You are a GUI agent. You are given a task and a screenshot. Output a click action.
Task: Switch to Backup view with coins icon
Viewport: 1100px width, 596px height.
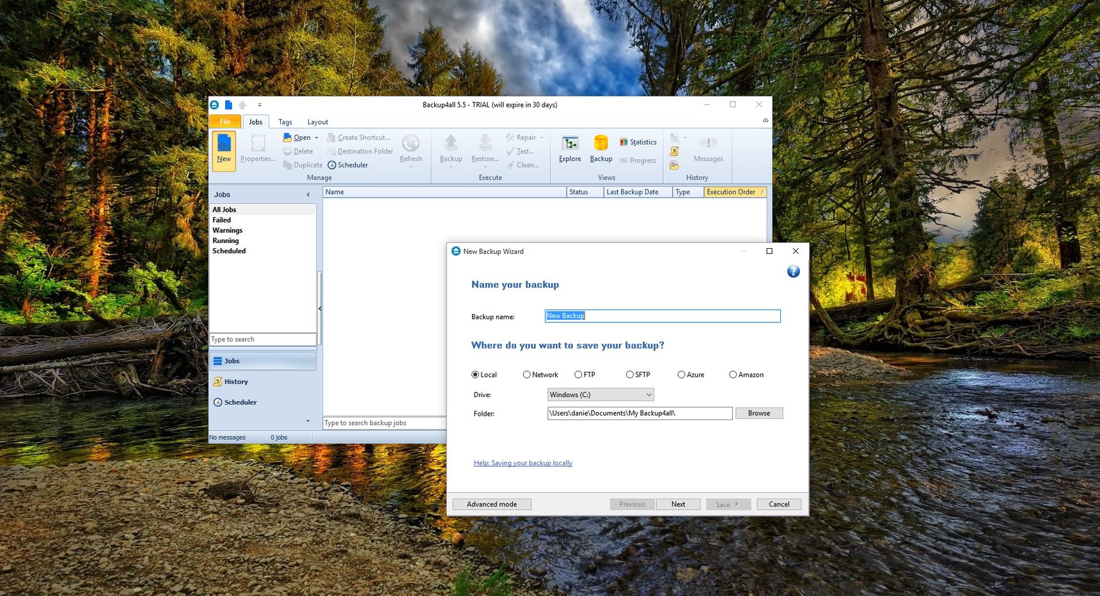(x=601, y=149)
